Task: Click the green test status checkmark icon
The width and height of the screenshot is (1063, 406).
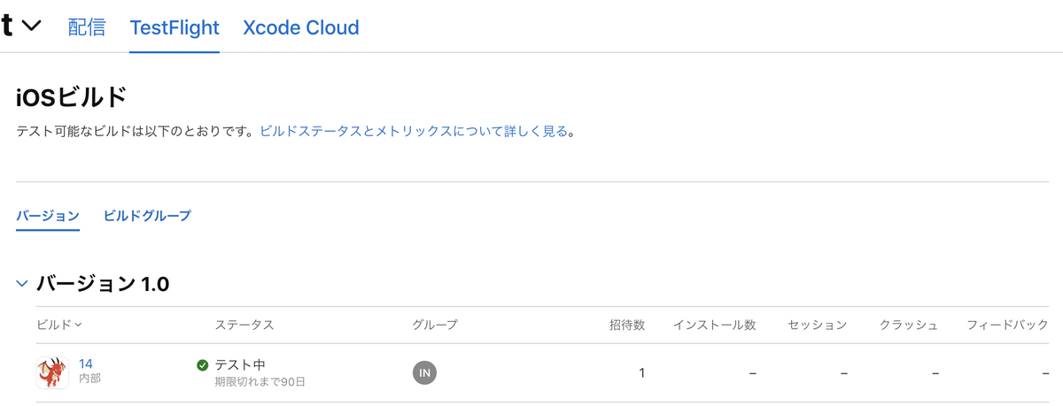Action: 203,365
